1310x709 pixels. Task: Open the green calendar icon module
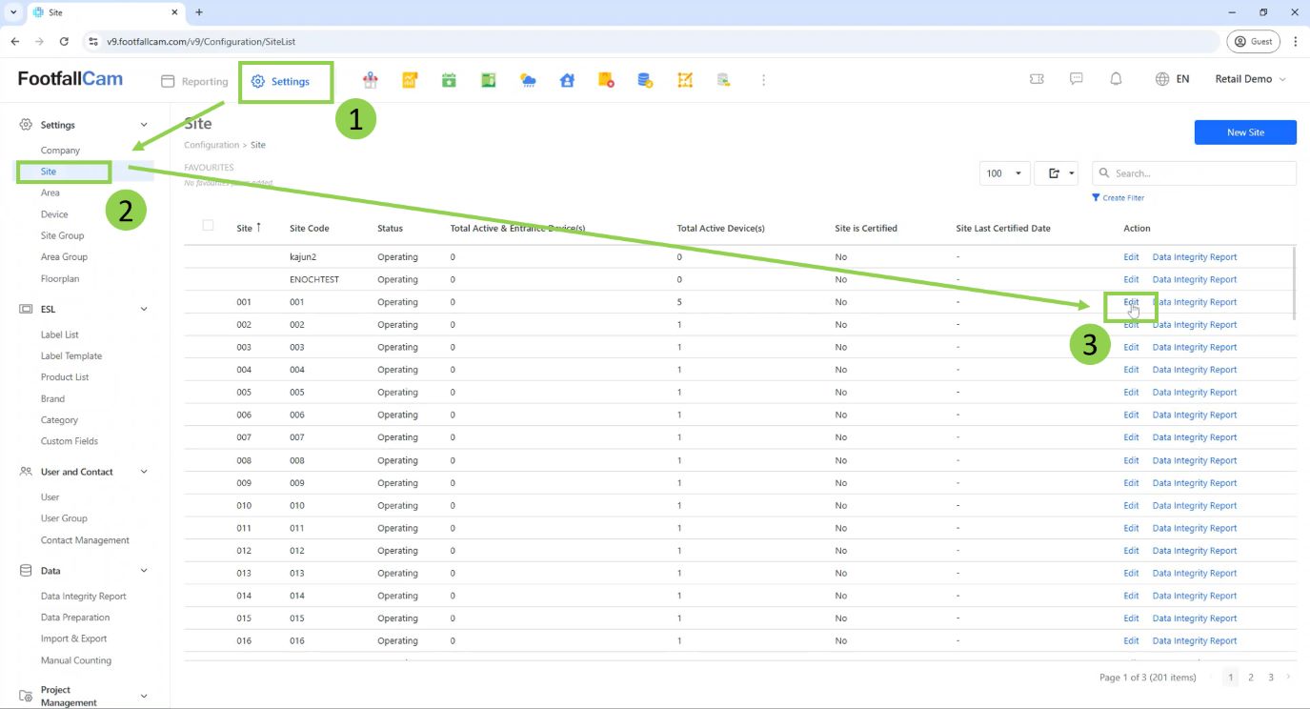449,81
